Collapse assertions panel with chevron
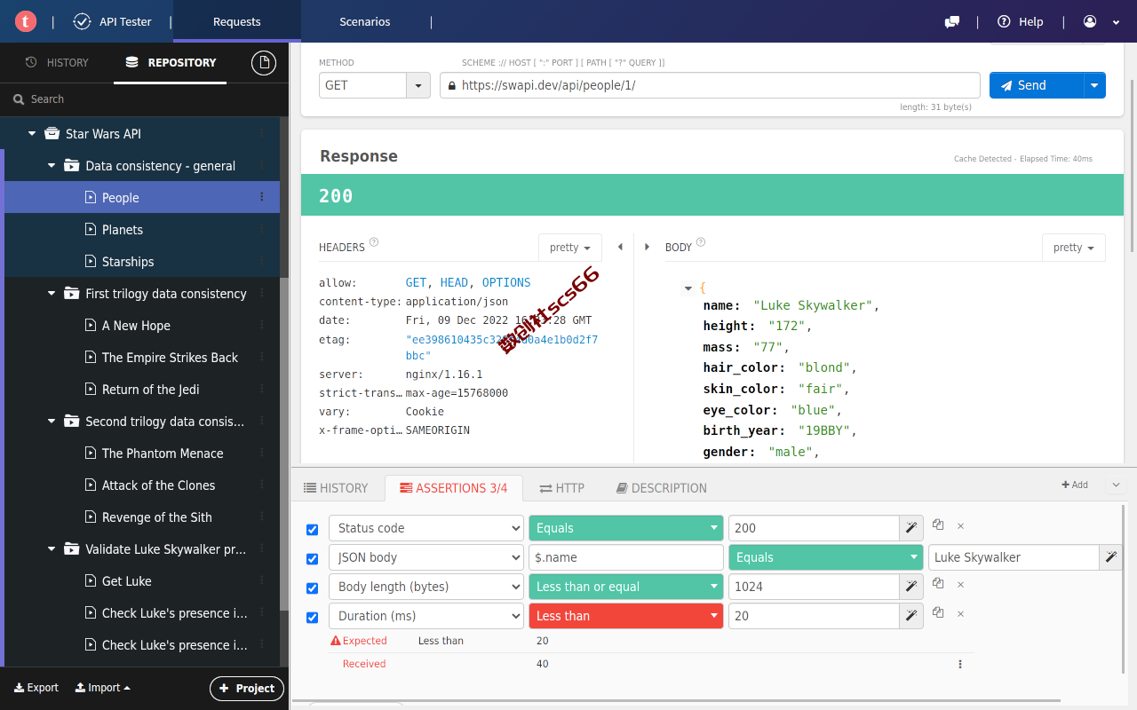 [x=1117, y=485]
